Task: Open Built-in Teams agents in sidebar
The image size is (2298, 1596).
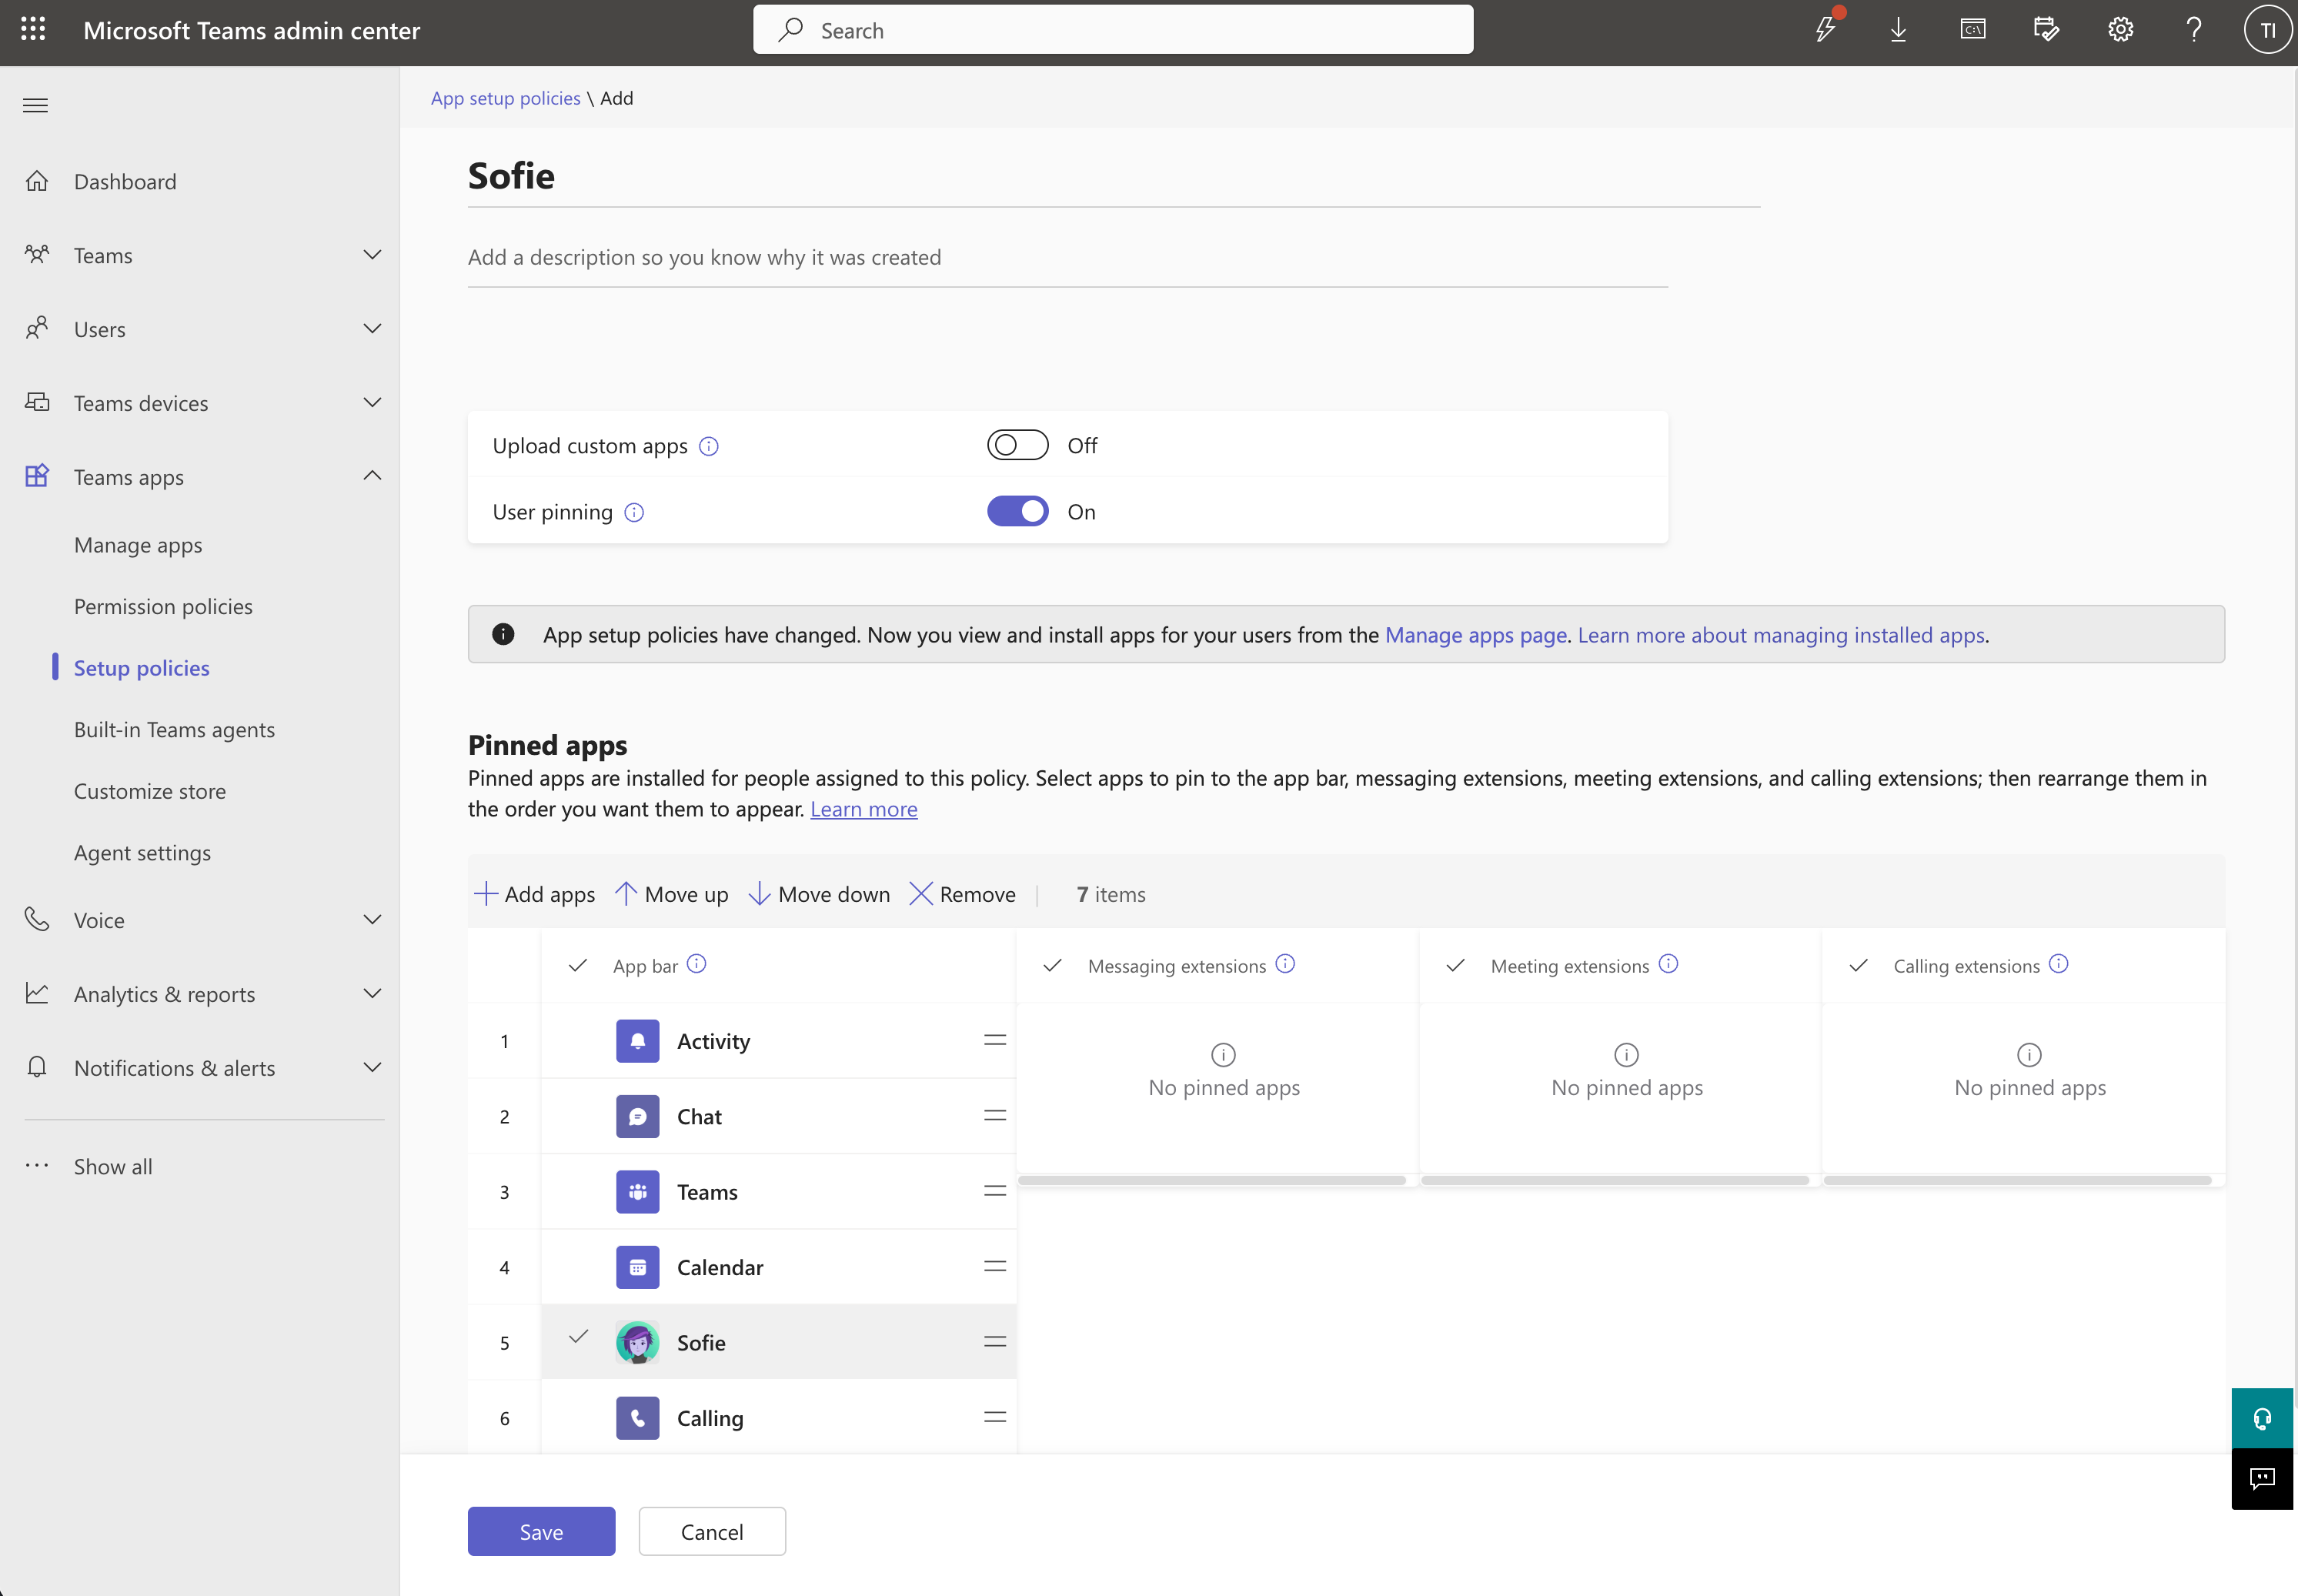Action: point(174,730)
